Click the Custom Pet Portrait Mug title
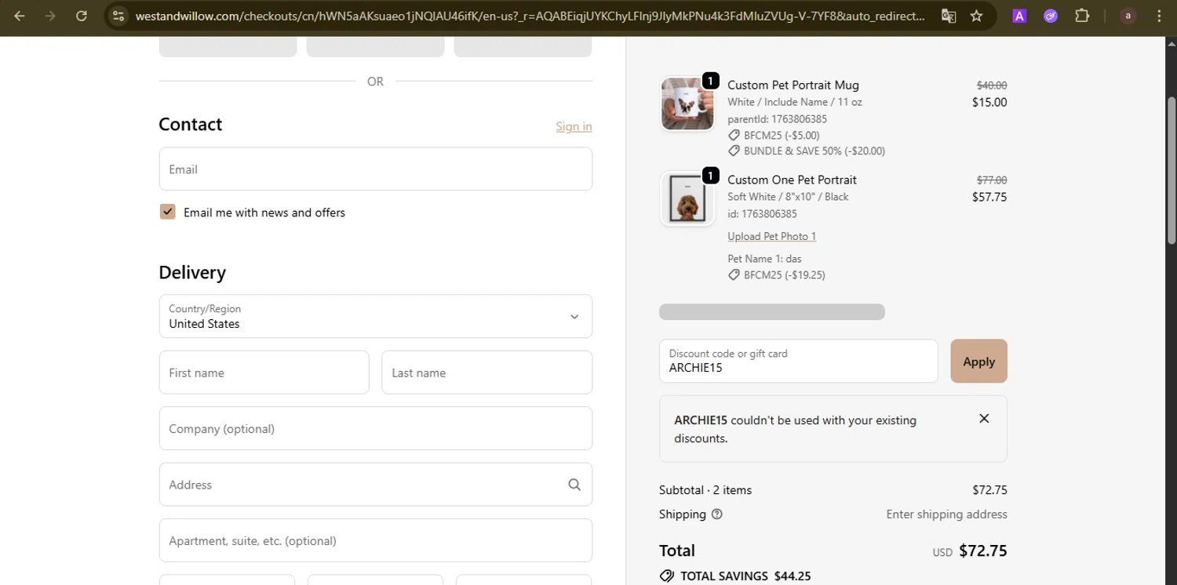This screenshot has width=1177, height=585. coord(793,85)
